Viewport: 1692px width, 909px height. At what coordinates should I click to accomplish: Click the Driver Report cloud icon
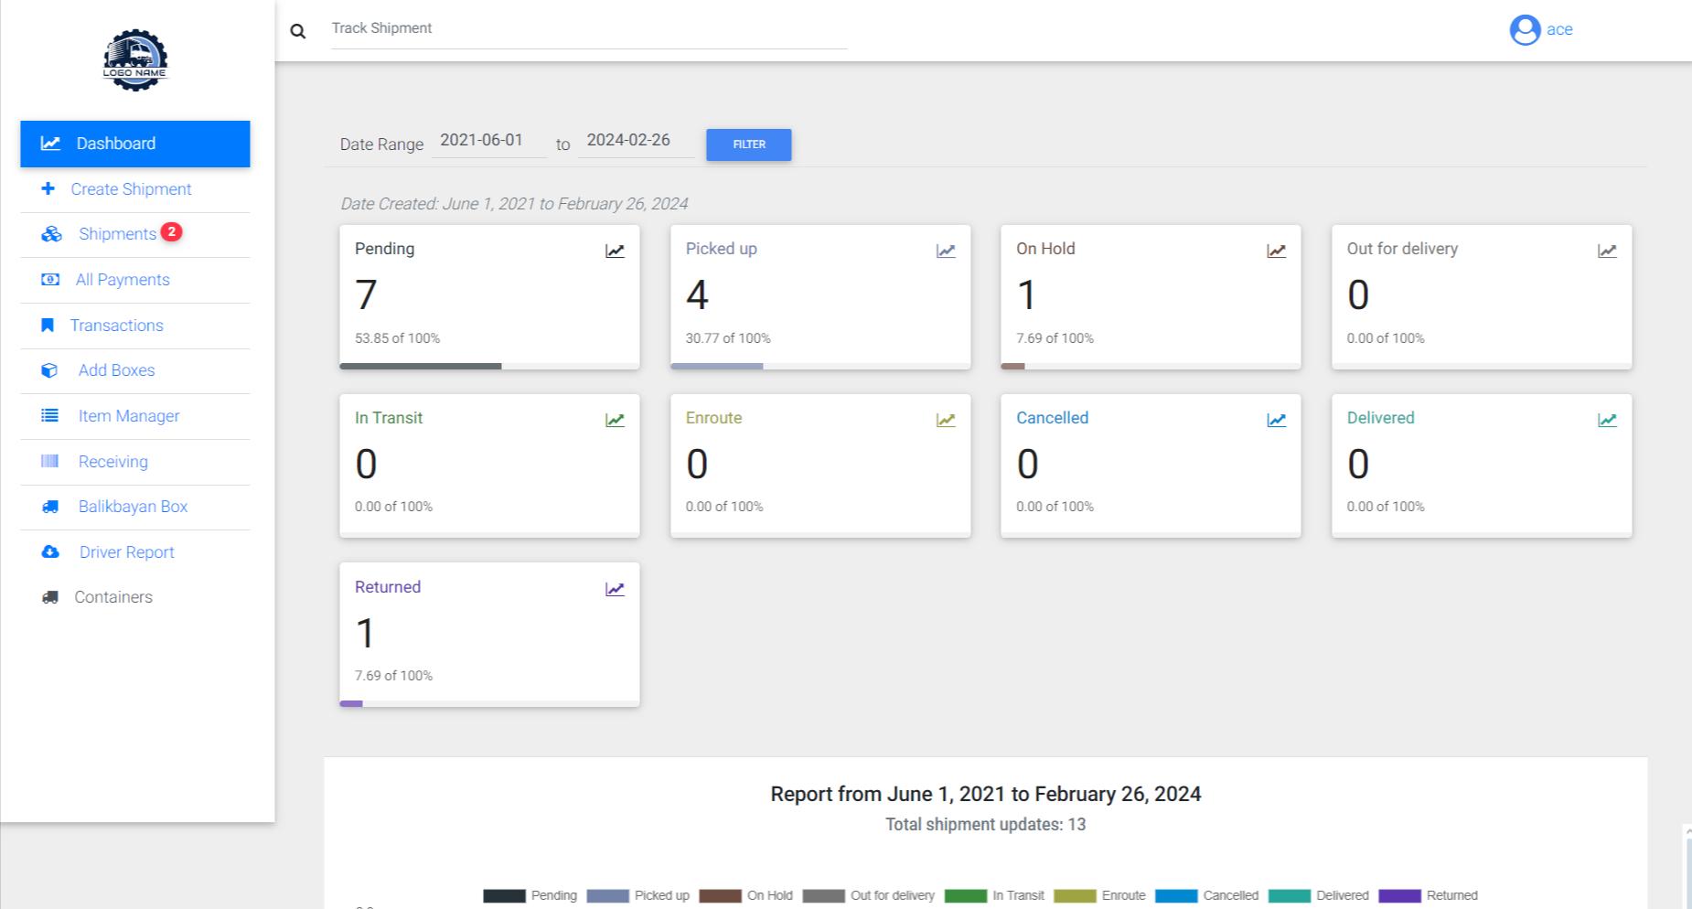(x=50, y=551)
